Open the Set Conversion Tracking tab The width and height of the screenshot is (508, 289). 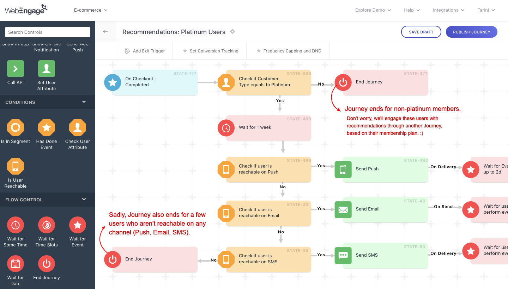click(210, 51)
